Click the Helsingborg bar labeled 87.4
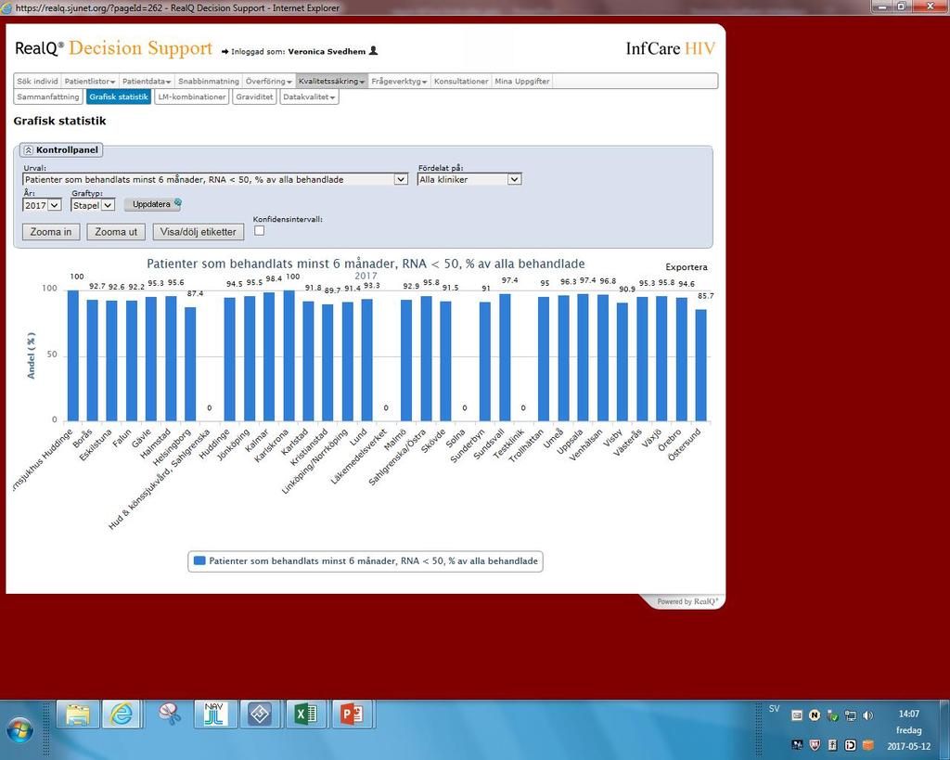Image resolution: width=950 pixels, height=760 pixels. pos(190,364)
